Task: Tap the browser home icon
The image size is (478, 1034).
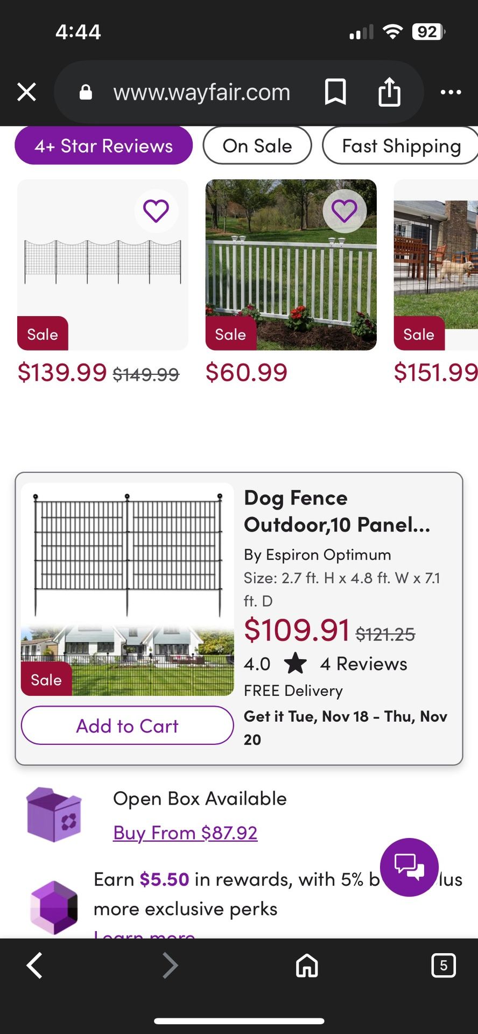Action: coord(307,965)
